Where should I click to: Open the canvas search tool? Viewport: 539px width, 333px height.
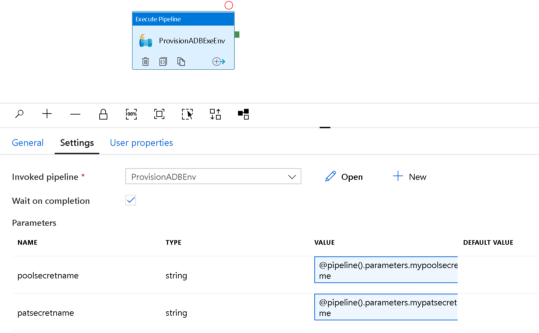[x=19, y=114]
